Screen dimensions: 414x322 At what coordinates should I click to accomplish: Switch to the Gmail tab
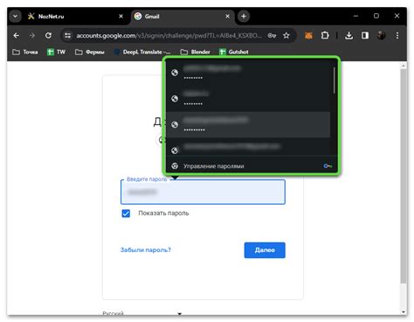pyautogui.click(x=182, y=17)
